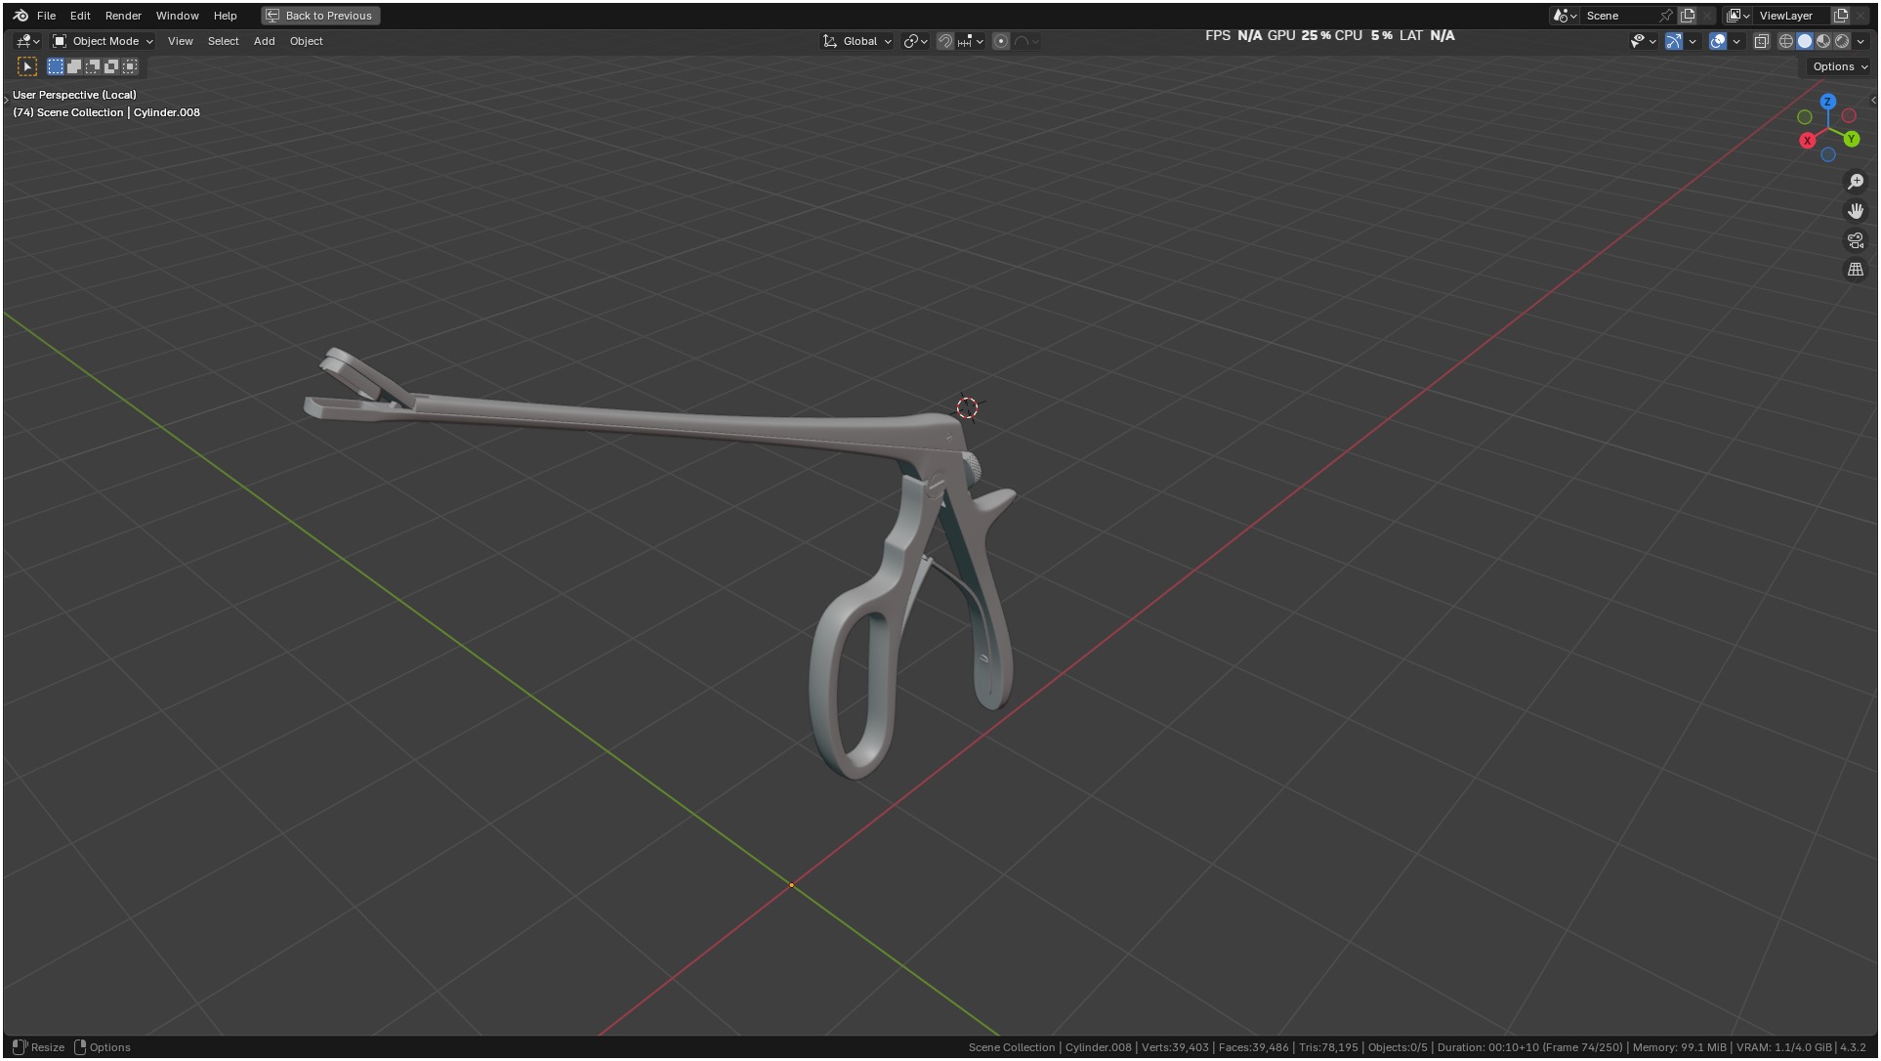The width and height of the screenshot is (1881, 1061).
Task: Open the Object Mode dropdown
Action: coord(104,41)
